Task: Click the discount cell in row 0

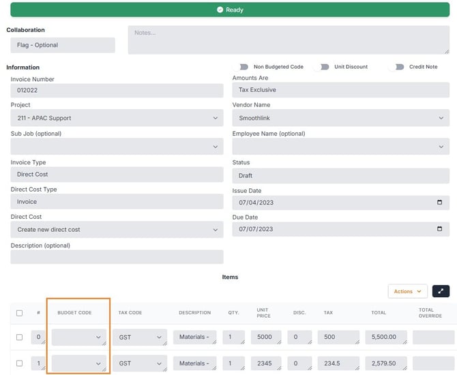Action: [299, 337]
